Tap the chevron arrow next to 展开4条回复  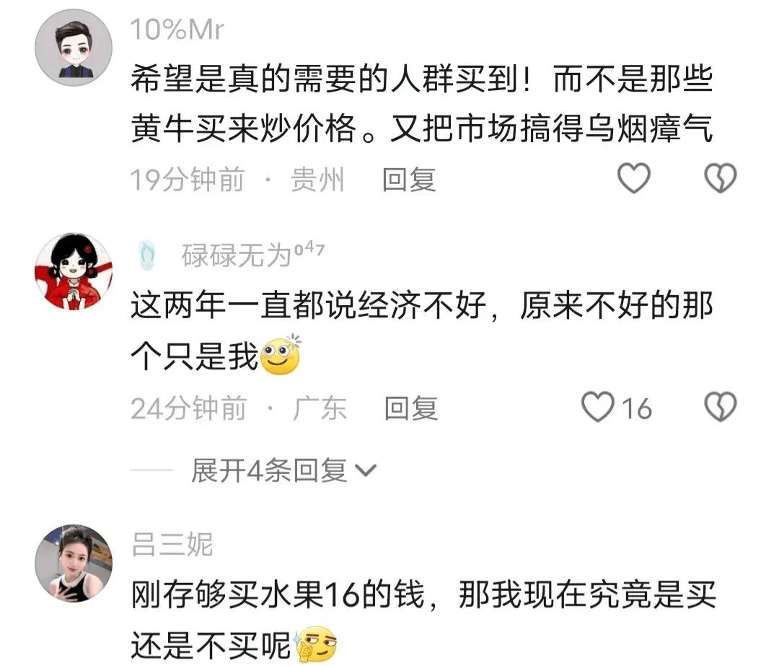pos(366,470)
